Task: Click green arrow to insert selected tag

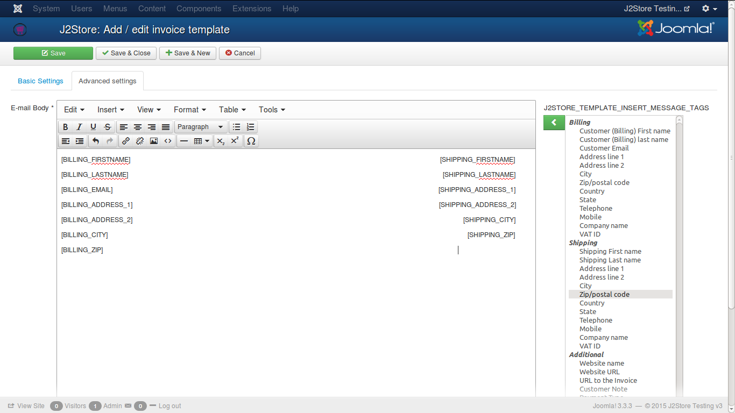Action: click(554, 123)
